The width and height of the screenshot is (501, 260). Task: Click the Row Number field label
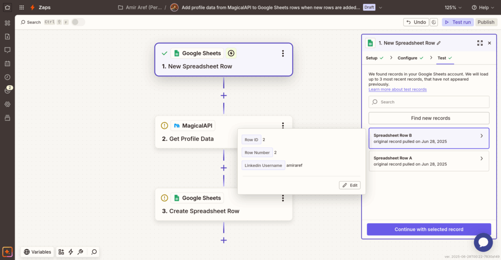pos(257,153)
